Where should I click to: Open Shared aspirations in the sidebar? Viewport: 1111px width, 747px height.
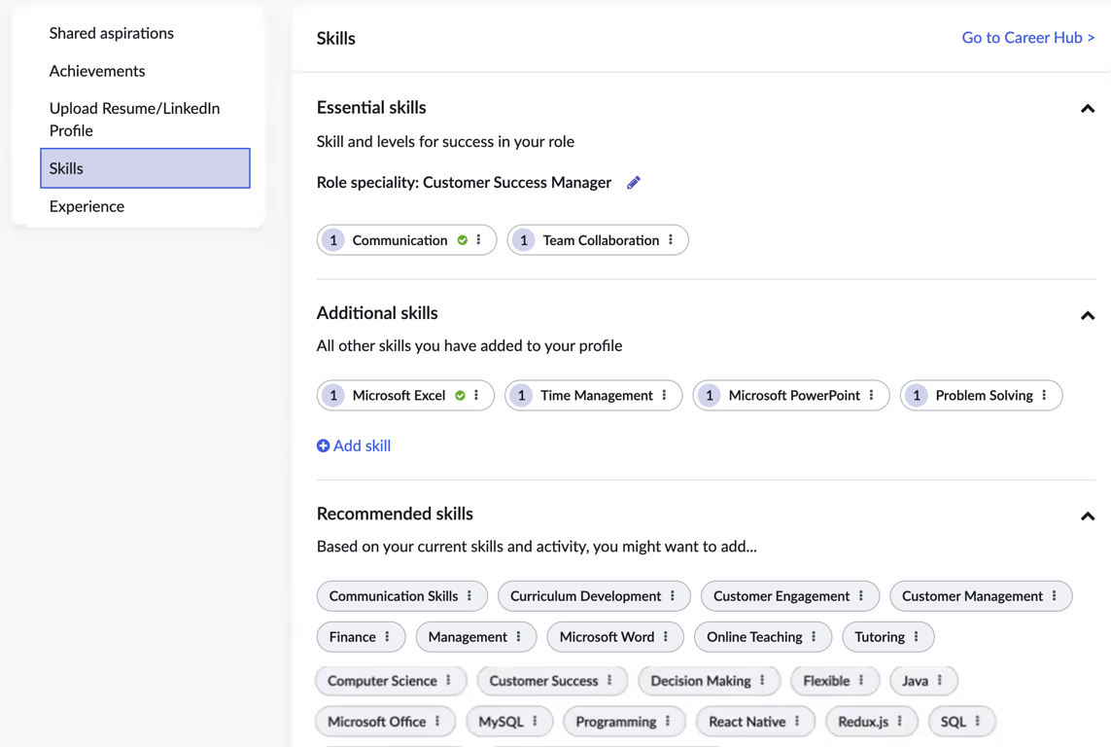coord(111,33)
